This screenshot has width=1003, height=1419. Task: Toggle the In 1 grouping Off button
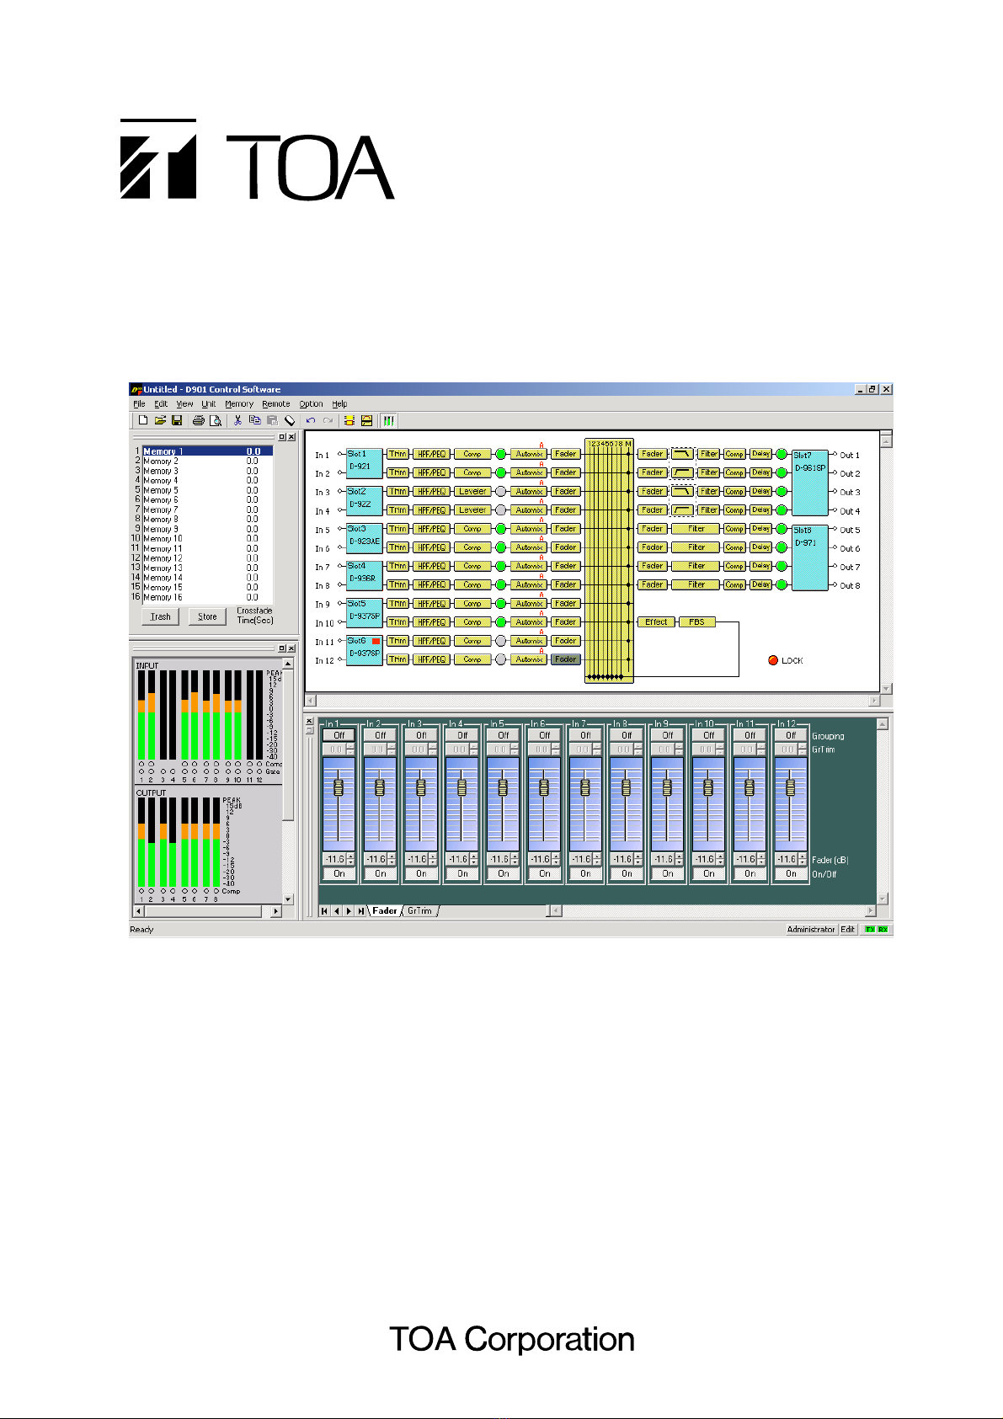point(339,735)
